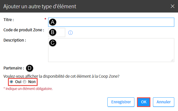Click the black circle marker labeled C

point(53,43)
